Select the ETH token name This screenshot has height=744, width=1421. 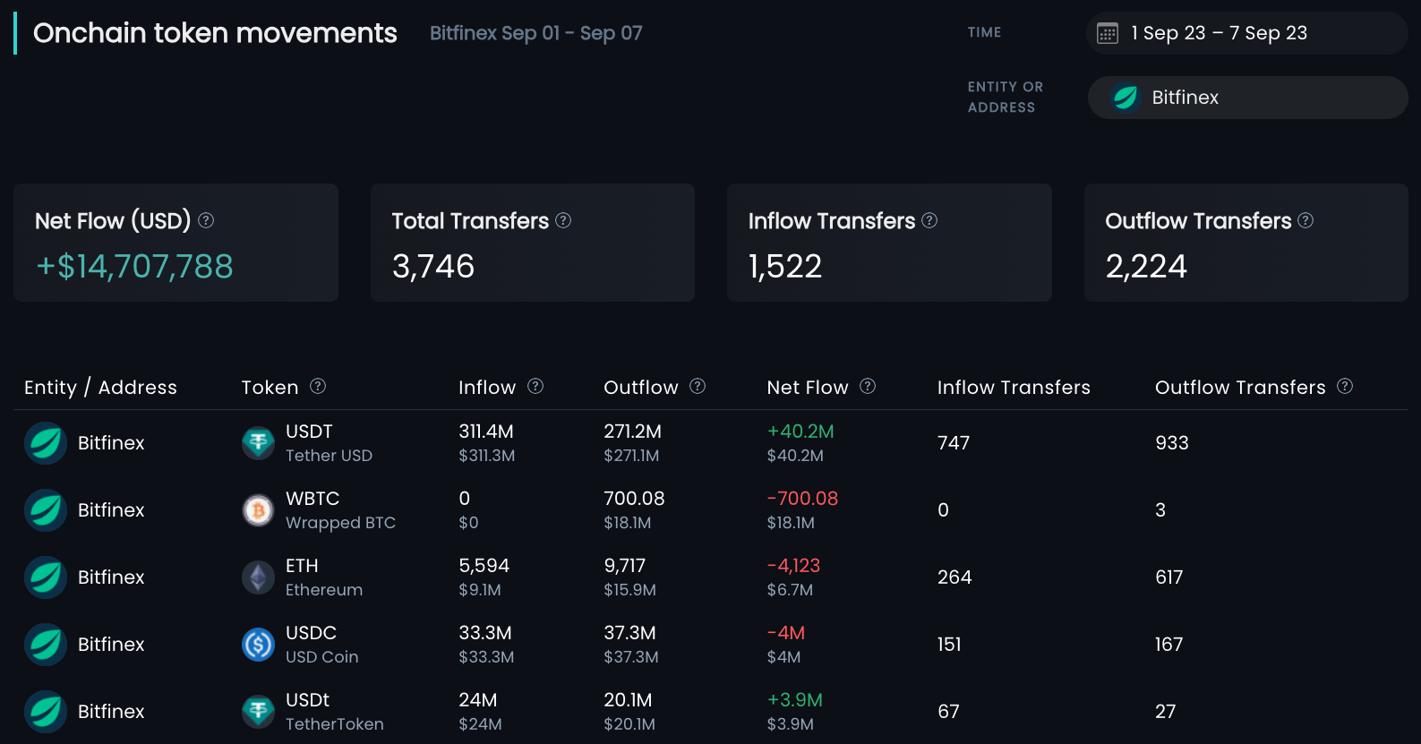(302, 566)
